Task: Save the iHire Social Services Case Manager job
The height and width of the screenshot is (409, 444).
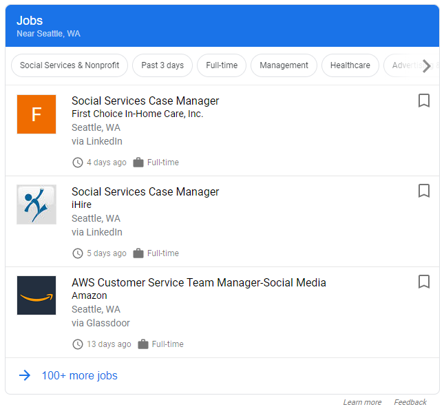Action: coord(424,191)
